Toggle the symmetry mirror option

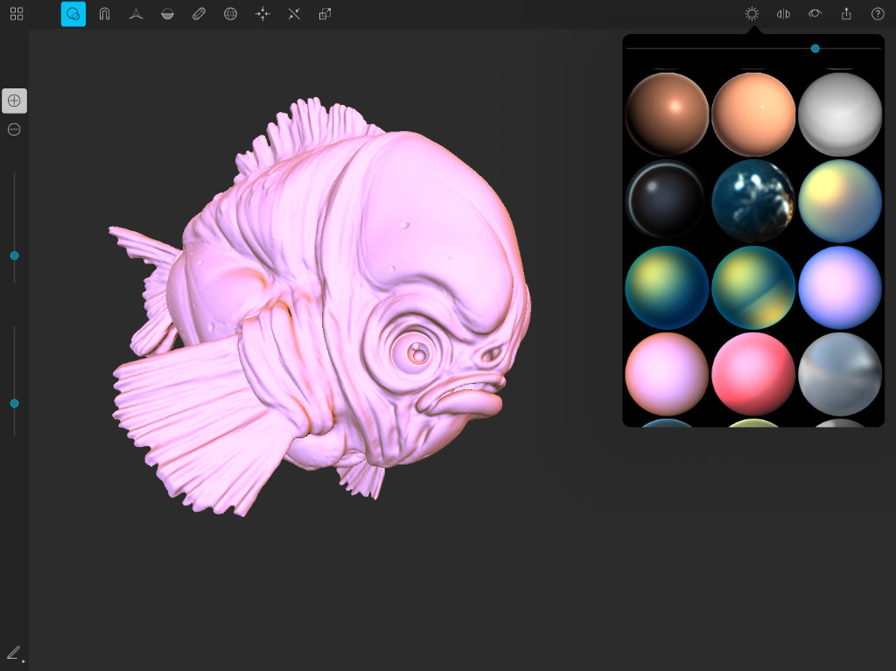click(783, 14)
